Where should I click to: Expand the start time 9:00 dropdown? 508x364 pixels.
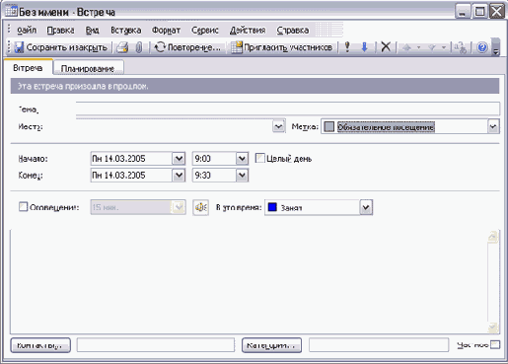pyautogui.click(x=242, y=159)
